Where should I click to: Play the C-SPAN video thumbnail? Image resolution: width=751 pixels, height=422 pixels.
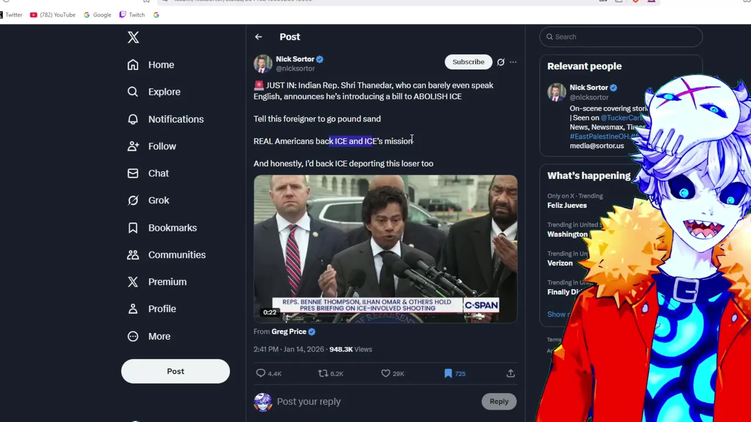(385, 249)
